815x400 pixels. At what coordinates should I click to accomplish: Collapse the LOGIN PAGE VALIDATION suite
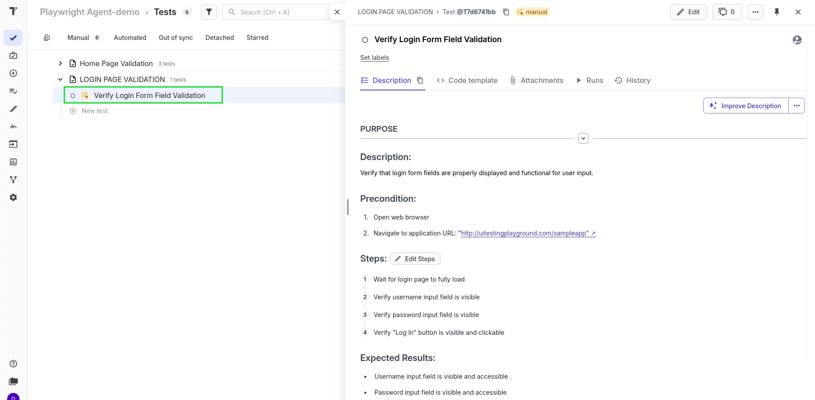61,79
